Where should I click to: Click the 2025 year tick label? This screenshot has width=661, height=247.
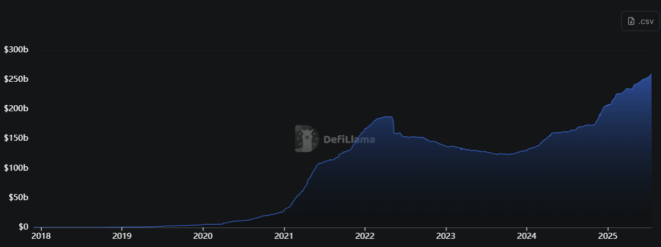[x=608, y=237]
